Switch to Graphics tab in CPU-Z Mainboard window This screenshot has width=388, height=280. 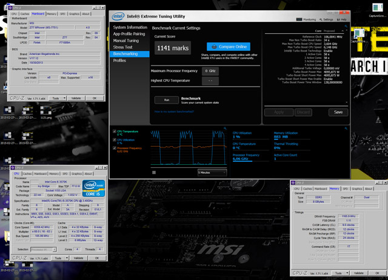74,14
